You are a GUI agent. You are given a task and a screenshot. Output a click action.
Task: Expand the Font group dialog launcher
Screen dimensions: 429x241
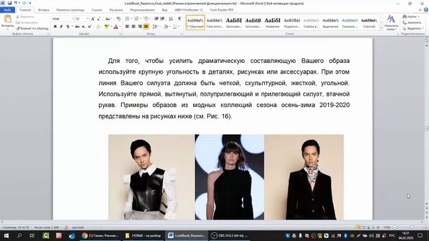(121, 34)
